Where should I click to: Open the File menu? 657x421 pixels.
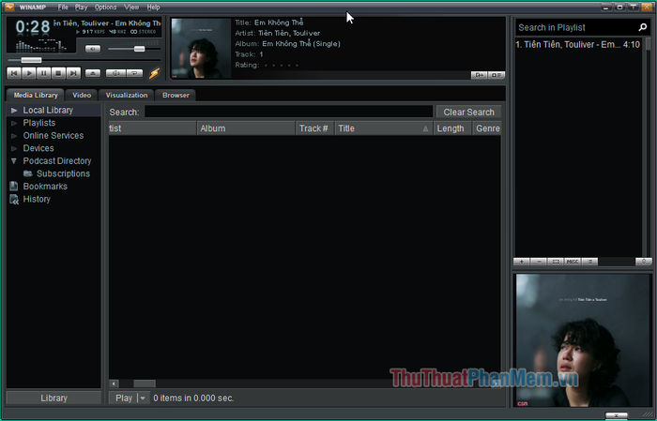[x=63, y=8]
